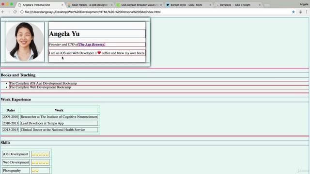Click the Work Experience heading
This screenshot has width=310, height=174.
[16, 100]
